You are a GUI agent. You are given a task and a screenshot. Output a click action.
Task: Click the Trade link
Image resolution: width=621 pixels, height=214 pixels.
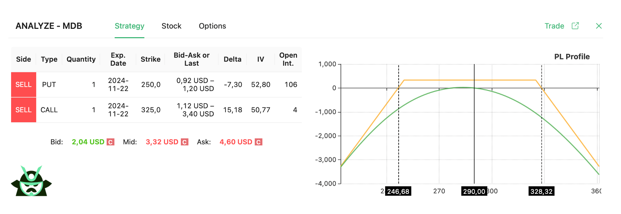coord(554,26)
